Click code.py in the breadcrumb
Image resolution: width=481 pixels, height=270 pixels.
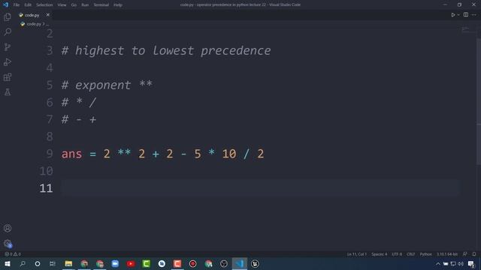[x=34, y=24]
